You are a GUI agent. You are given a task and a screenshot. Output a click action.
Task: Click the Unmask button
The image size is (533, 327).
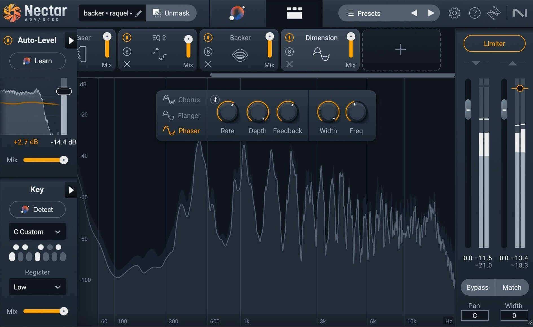(x=171, y=13)
